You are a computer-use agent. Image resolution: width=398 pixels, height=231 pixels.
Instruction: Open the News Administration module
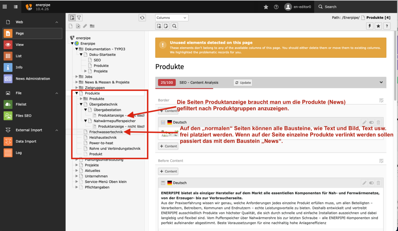32,79
